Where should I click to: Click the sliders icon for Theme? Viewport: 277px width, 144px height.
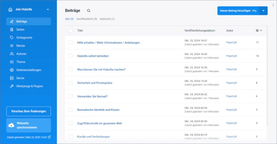pos(12,62)
